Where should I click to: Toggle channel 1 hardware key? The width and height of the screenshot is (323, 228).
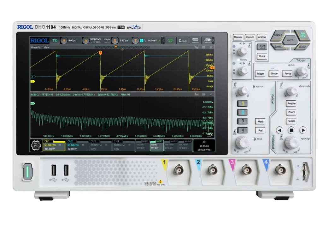243,103
